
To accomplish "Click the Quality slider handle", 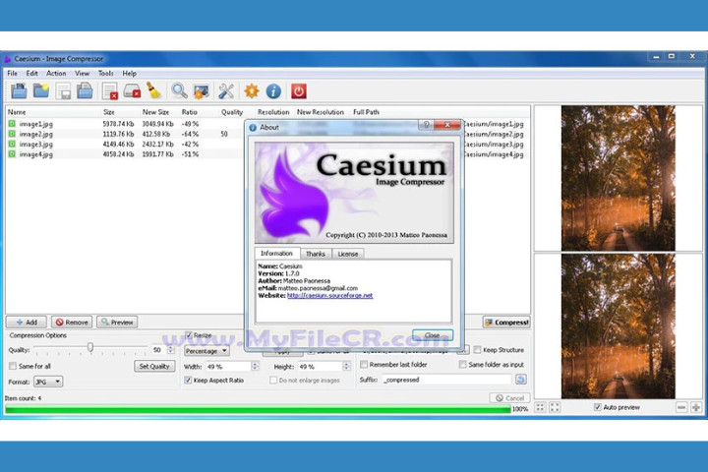I will 90,347.
